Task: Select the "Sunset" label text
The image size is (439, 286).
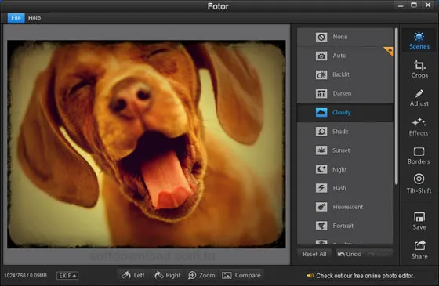Action: point(341,150)
